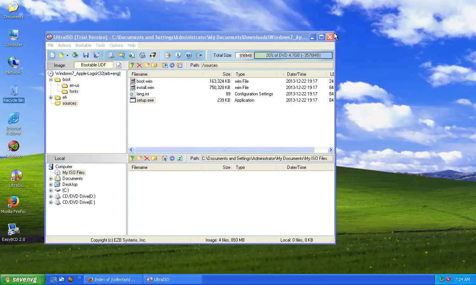476x285 pixels.
Task: Sort image files by Filename column header
Action: point(165,74)
